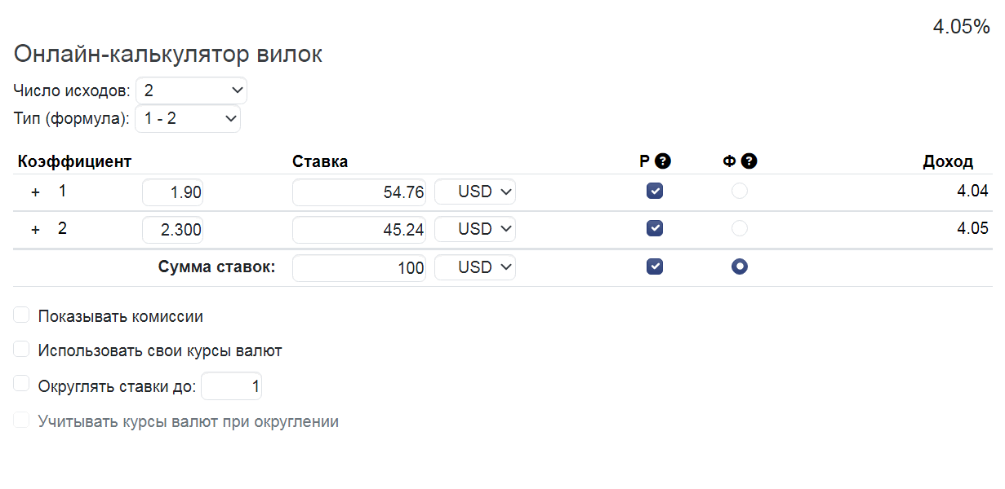Open the Число исходов dropdown
1005x489 pixels.
(x=191, y=90)
